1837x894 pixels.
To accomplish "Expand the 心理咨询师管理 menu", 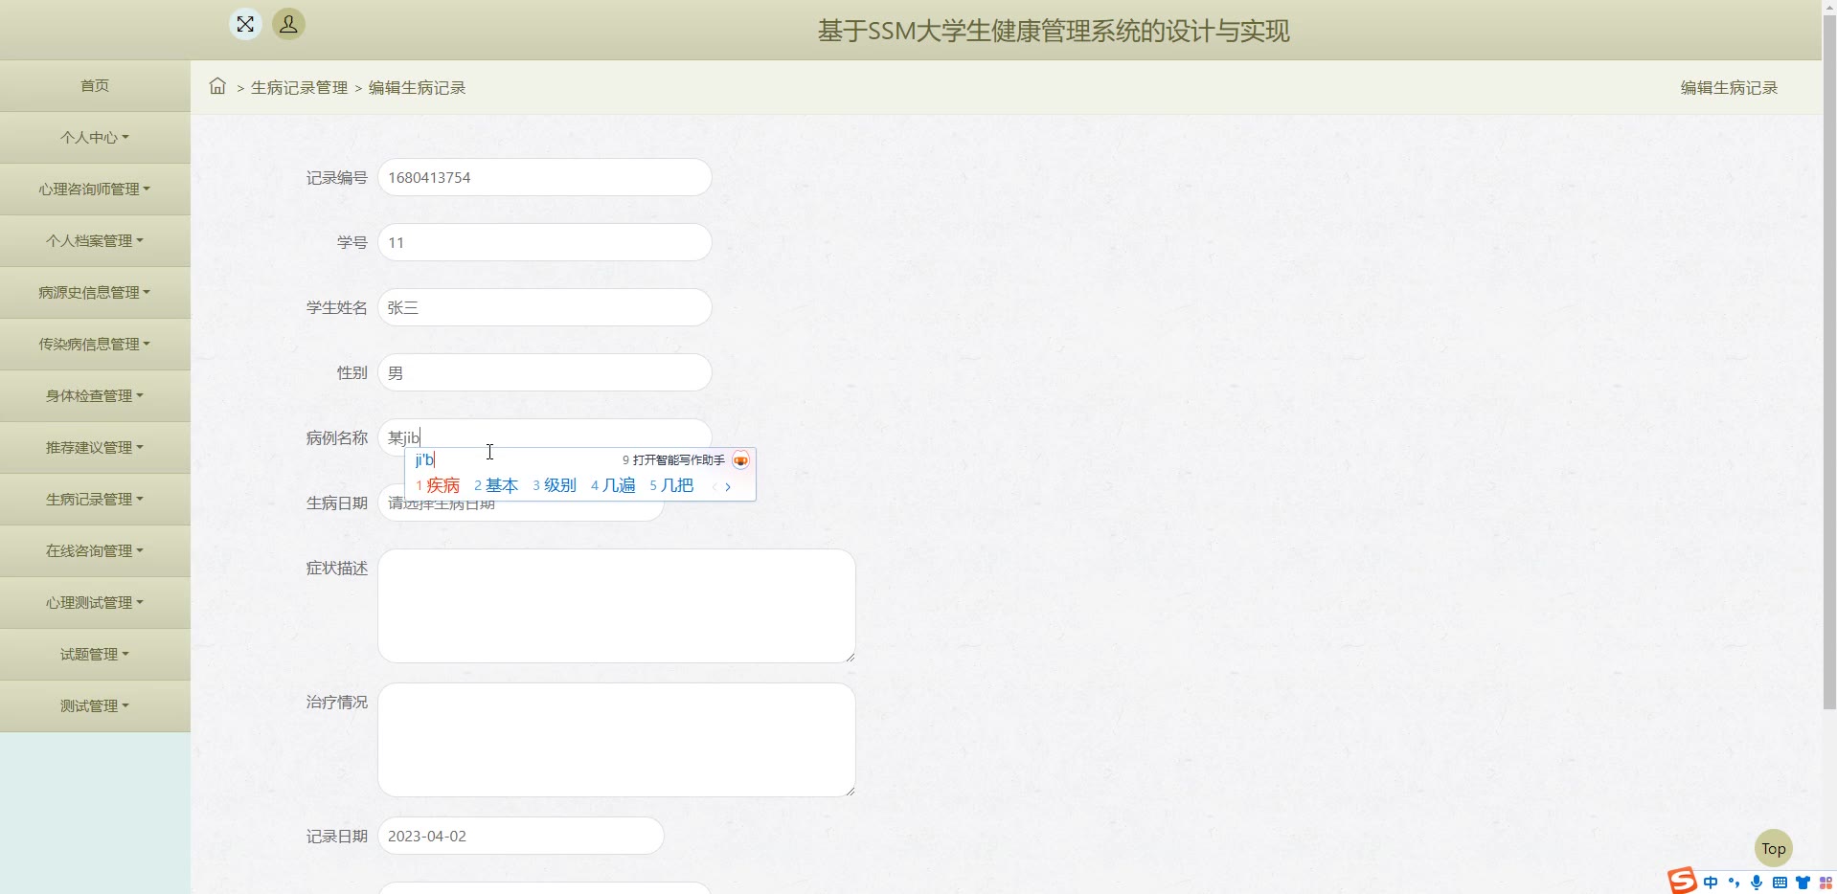I will point(95,189).
